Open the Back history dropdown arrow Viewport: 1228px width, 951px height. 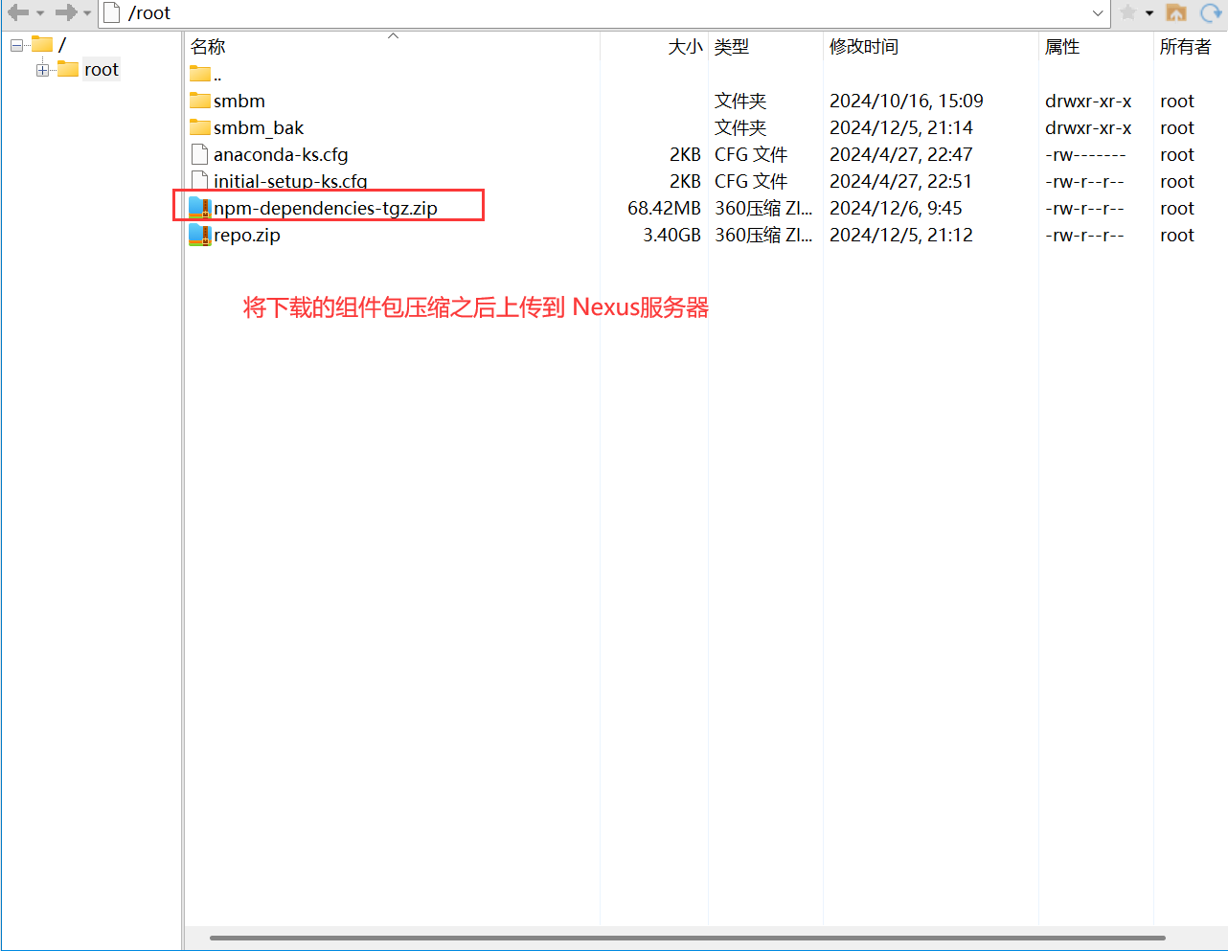[x=40, y=13]
